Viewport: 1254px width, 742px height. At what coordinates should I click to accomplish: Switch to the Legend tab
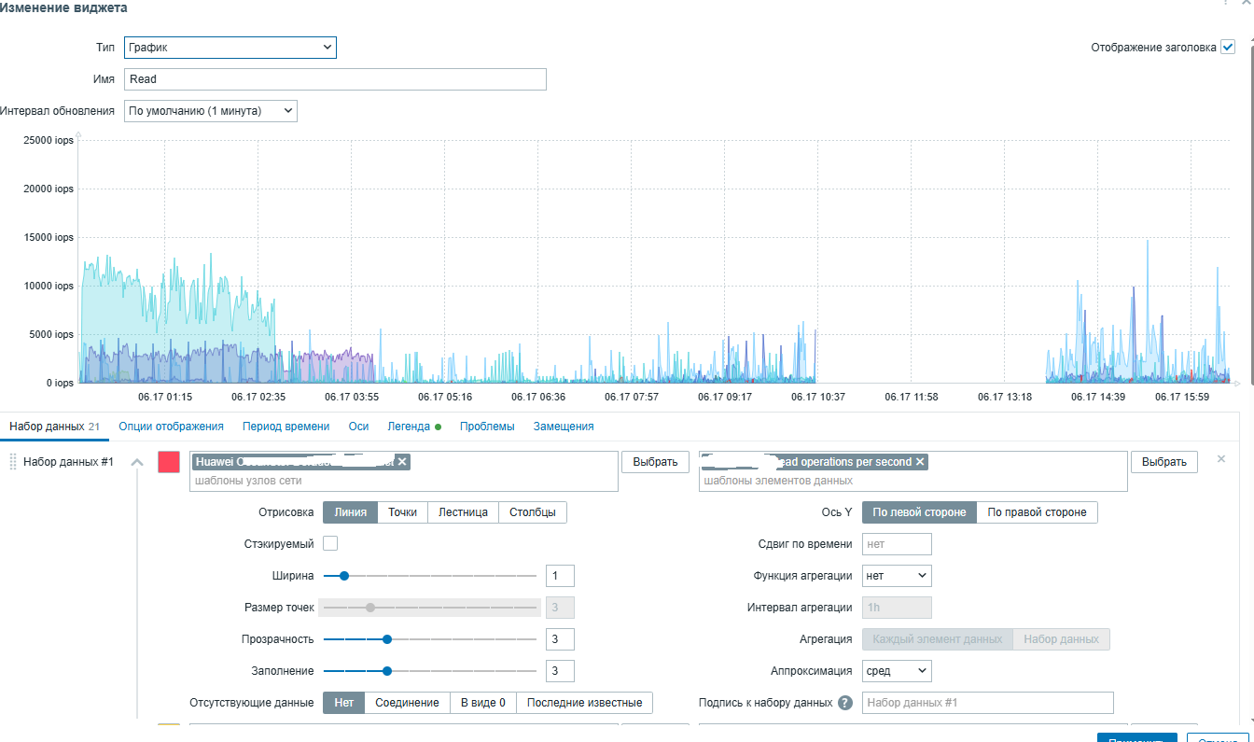point(414,427)
